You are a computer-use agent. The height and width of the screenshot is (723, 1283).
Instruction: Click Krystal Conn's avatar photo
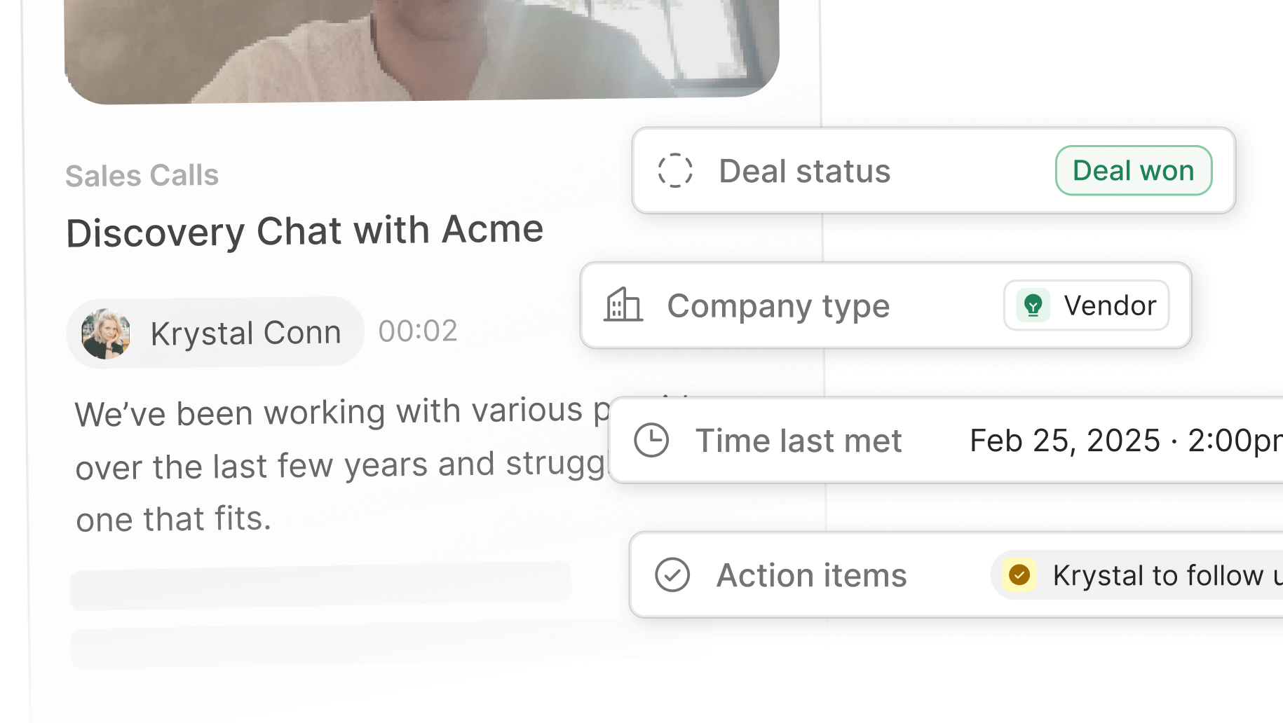tap(106, 333)
